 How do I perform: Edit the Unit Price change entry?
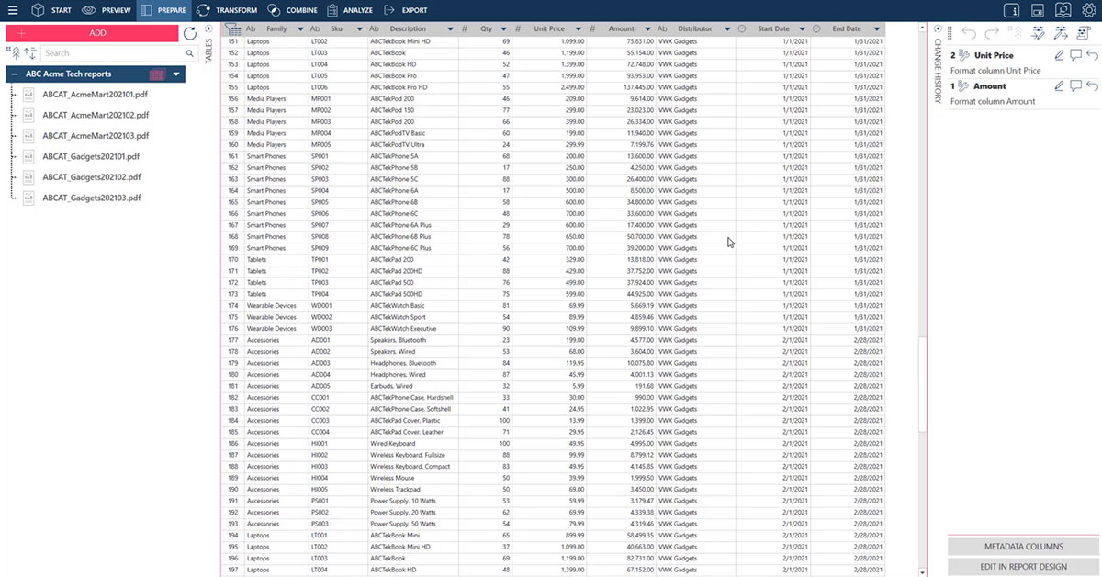point(1059,56)
